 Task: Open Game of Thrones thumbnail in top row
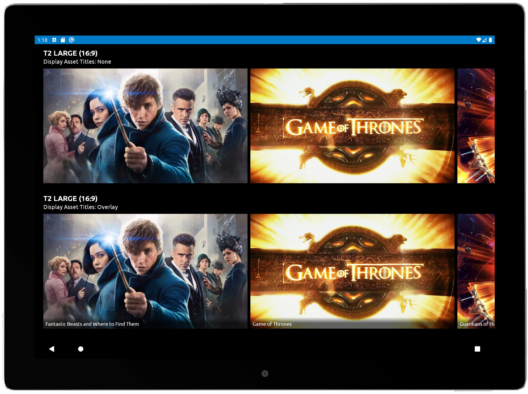(352, 126)
